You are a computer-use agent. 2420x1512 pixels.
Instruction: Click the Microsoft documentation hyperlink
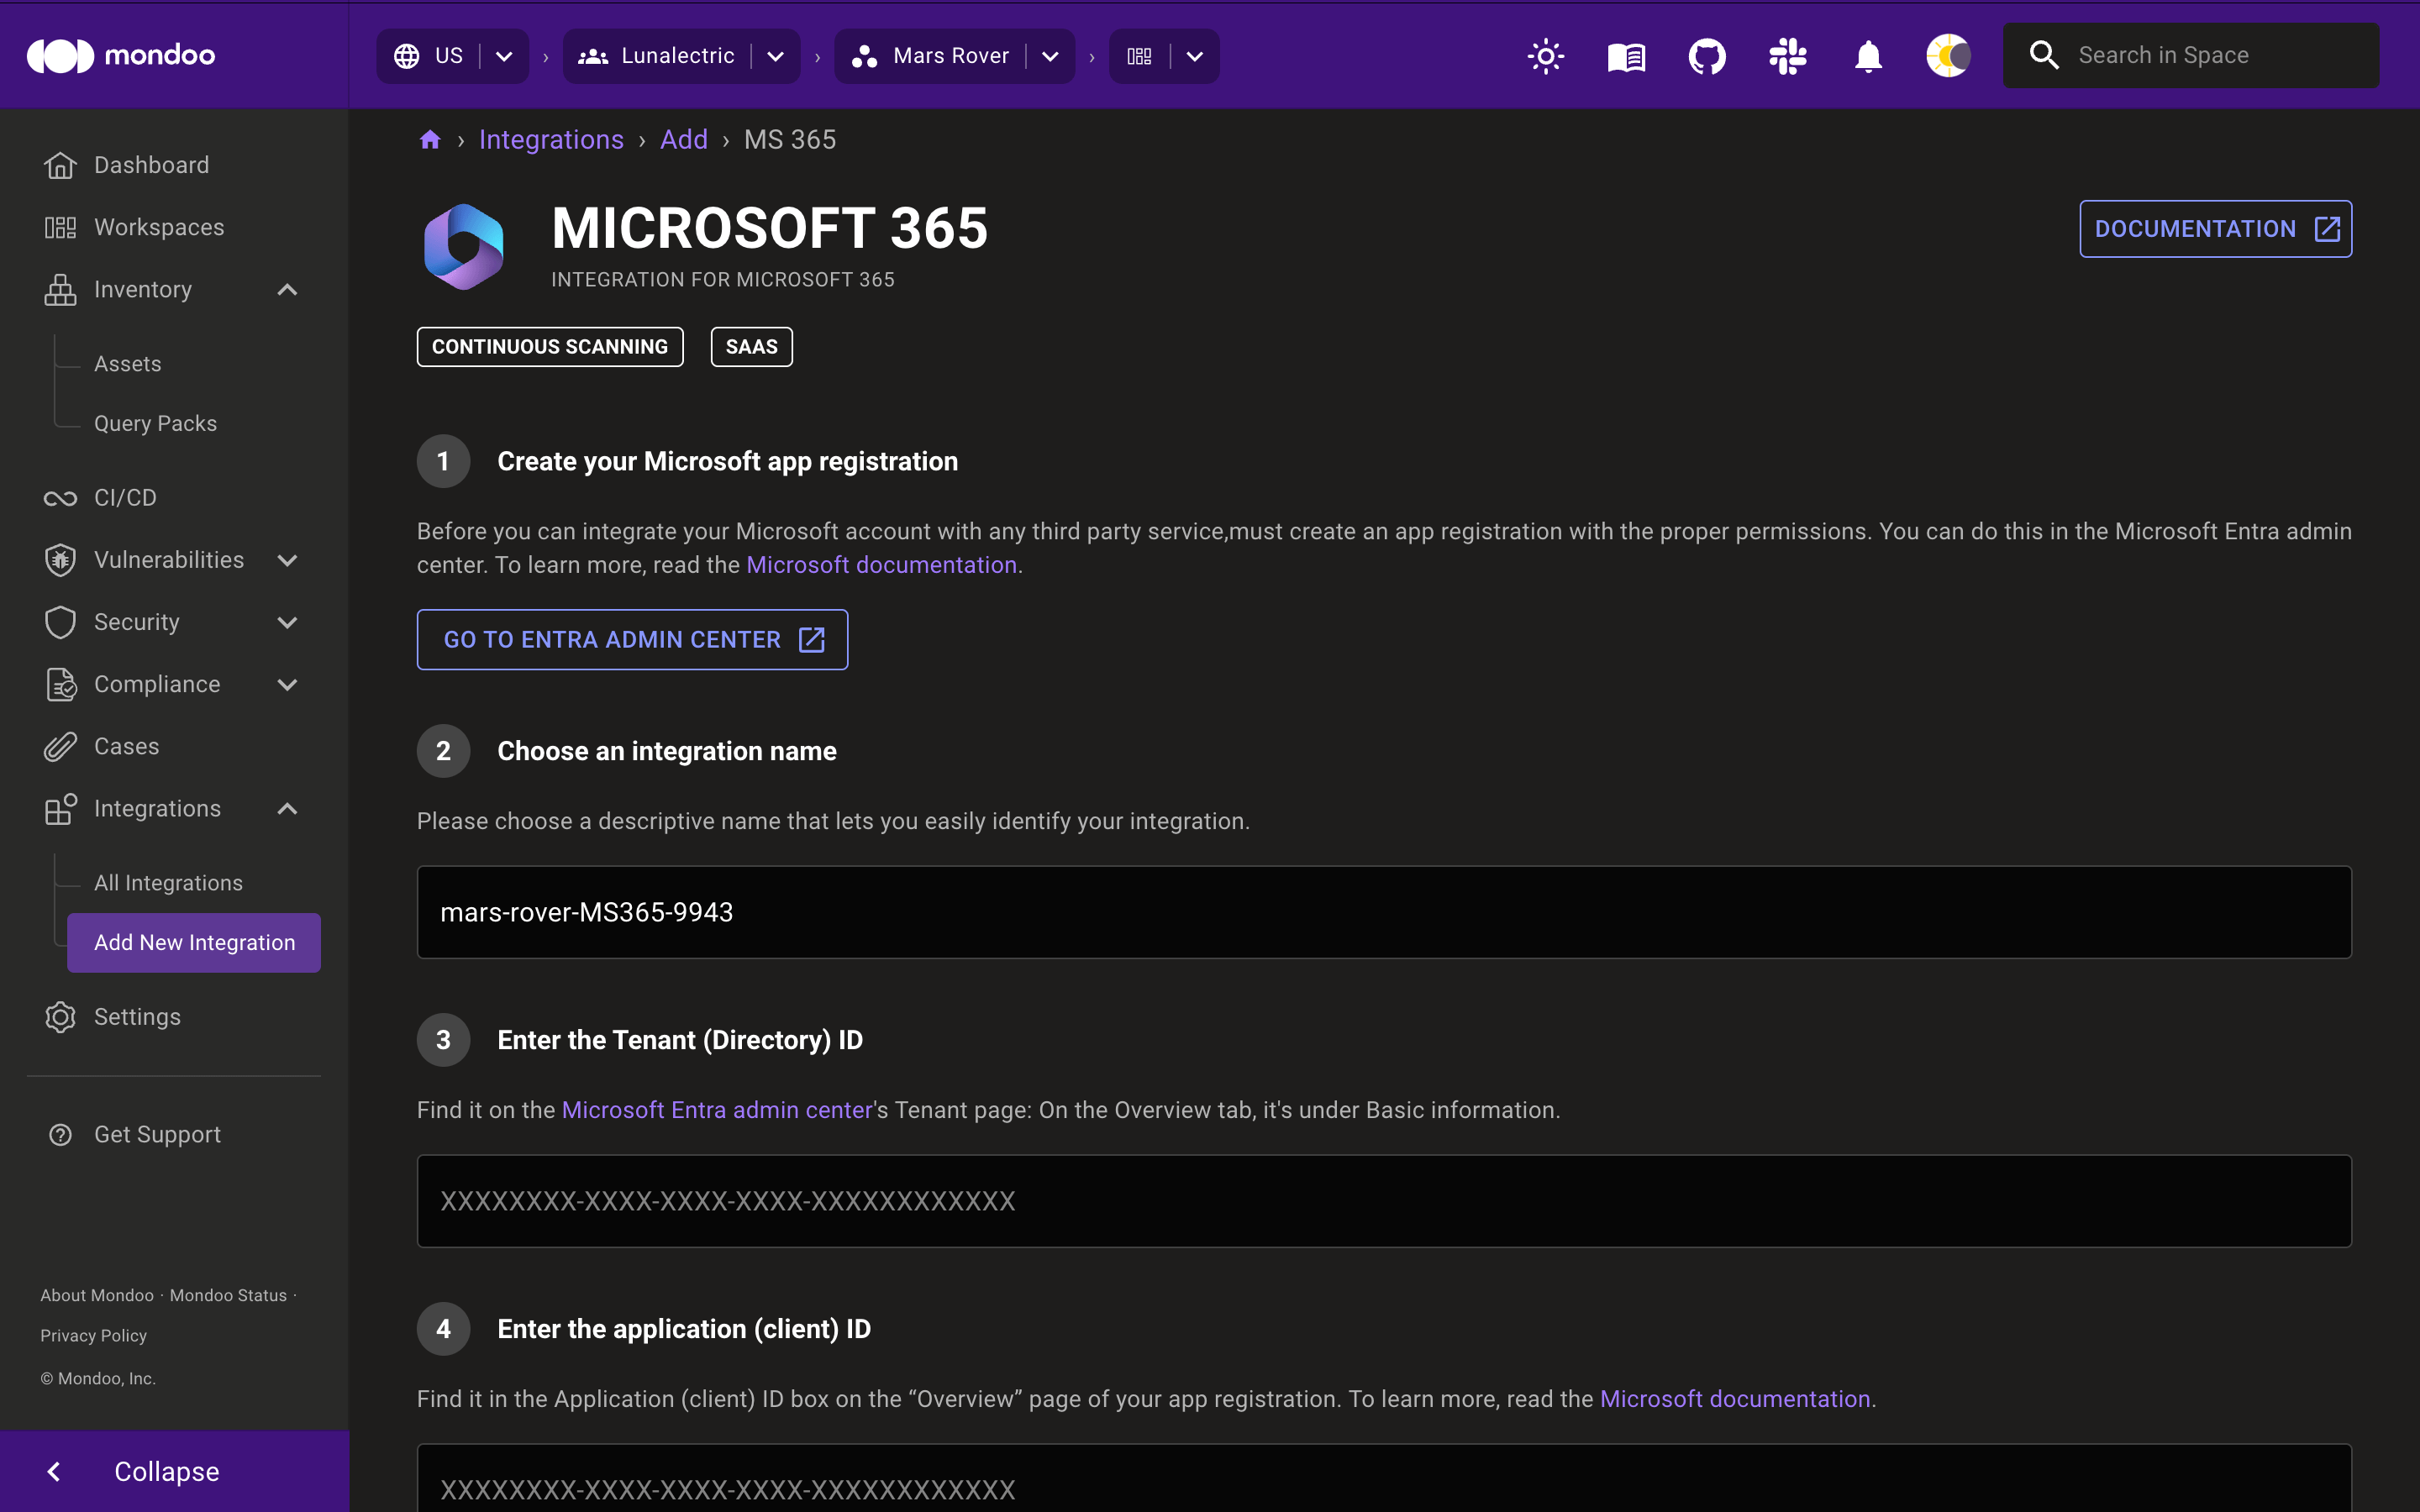pyautogui.click(x=881, y=564)
